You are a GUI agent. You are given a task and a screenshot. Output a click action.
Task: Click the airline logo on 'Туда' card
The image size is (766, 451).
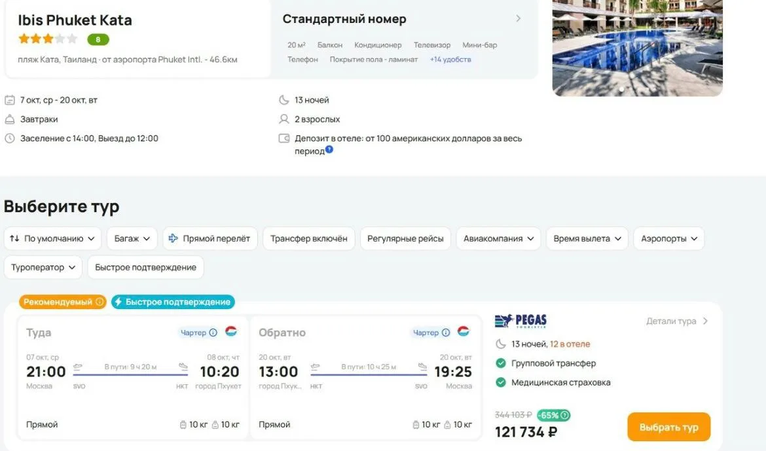[231, 331]
